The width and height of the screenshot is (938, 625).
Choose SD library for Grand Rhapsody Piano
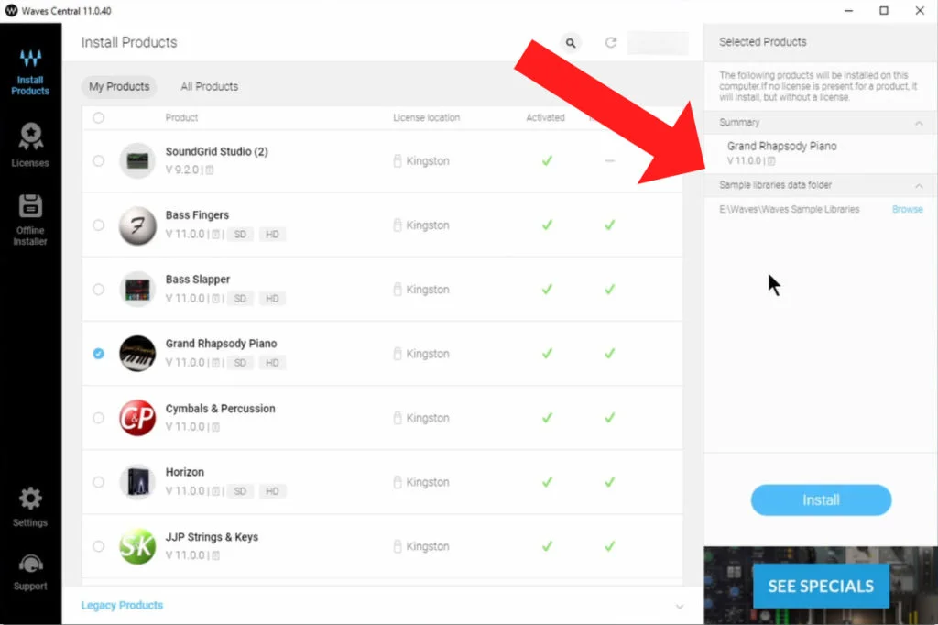point(240,363)
